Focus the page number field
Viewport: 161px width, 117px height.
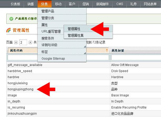point(23,42)
